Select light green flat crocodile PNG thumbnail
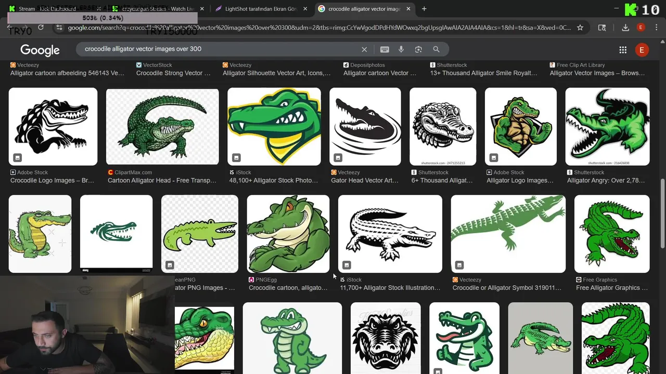 (x=200, y=234)
